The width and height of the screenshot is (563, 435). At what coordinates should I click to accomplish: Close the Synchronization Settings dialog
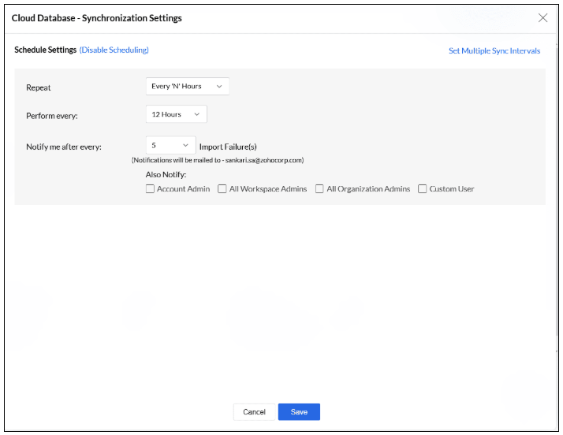pyautogui.click(x=542, y=18)
